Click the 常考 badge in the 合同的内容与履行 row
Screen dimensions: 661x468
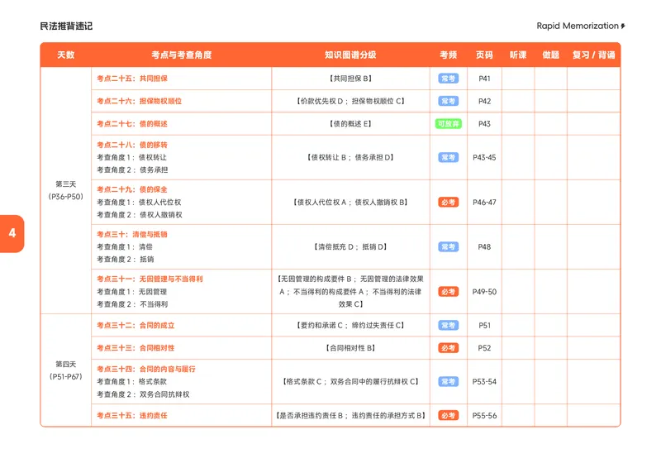point(448,381)
